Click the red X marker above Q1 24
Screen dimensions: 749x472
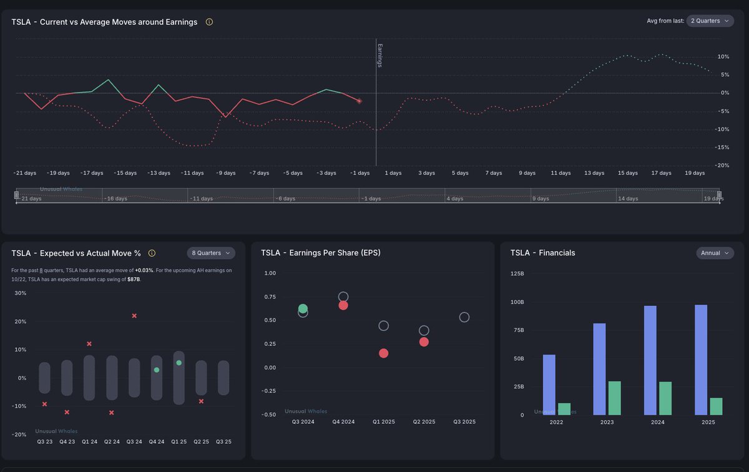pos(89,344)
